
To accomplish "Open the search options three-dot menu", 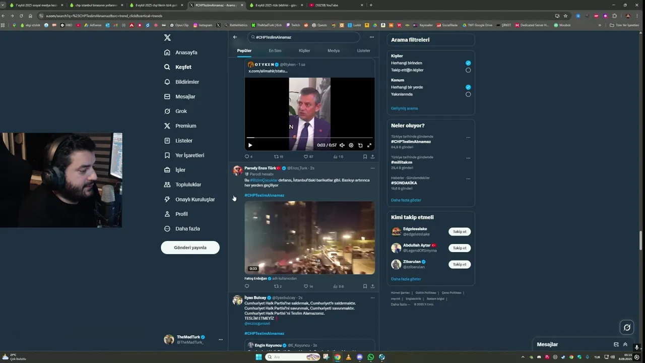I will click(x=371, y=37).
